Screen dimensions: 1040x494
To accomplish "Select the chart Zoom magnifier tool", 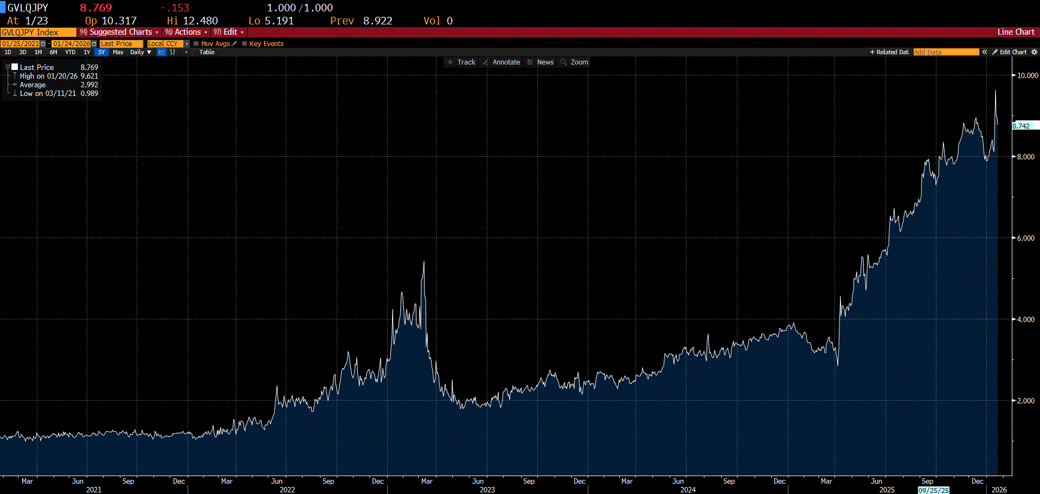I will tap(574, 62).
